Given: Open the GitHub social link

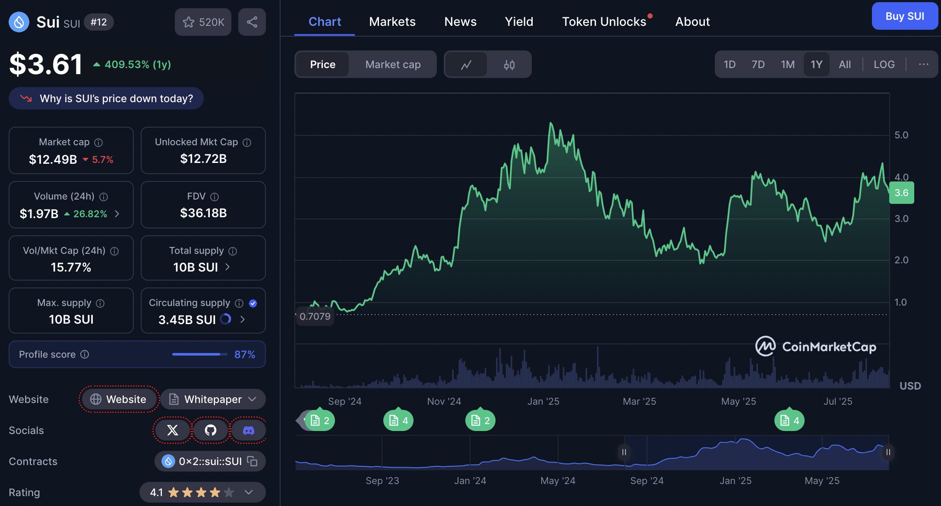Looking at the screenshot, I should (x=211, y=430).
